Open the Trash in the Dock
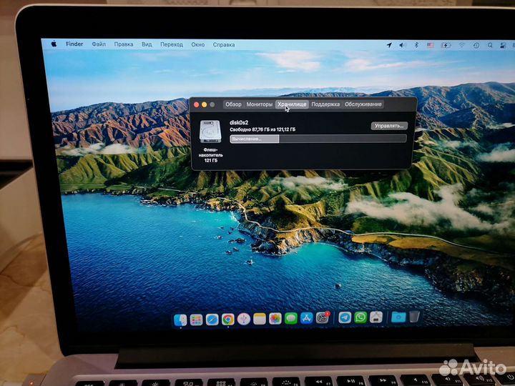Viewport: 515px width, 386px height. click(414, 317)
